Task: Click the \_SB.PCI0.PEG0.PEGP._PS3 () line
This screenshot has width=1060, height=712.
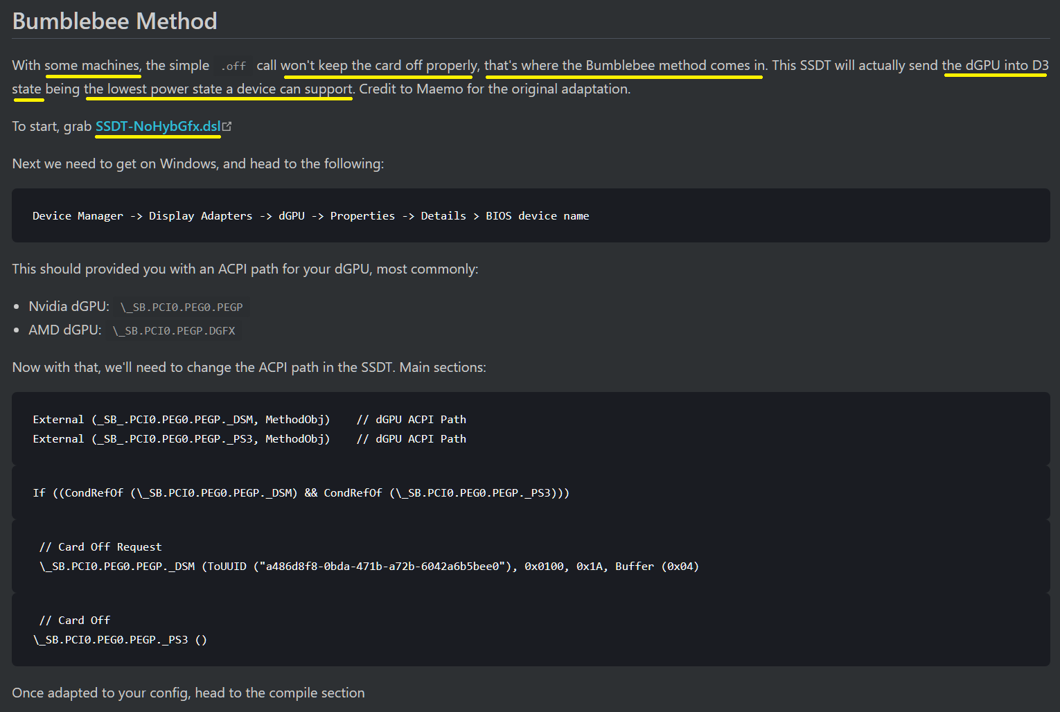Action: [x=120, y=640]
